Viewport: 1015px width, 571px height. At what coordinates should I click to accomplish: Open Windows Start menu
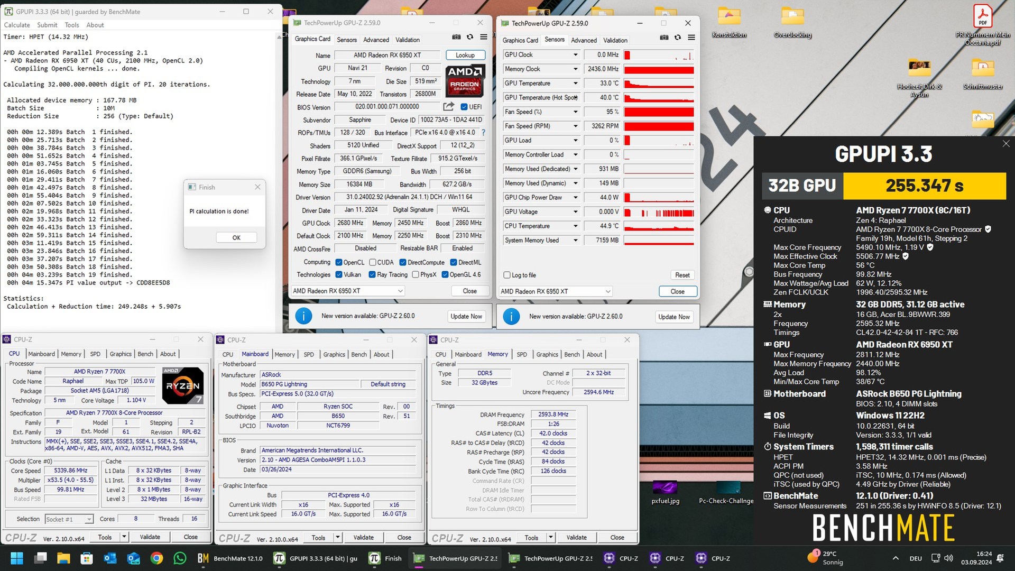tap(17, 558)
